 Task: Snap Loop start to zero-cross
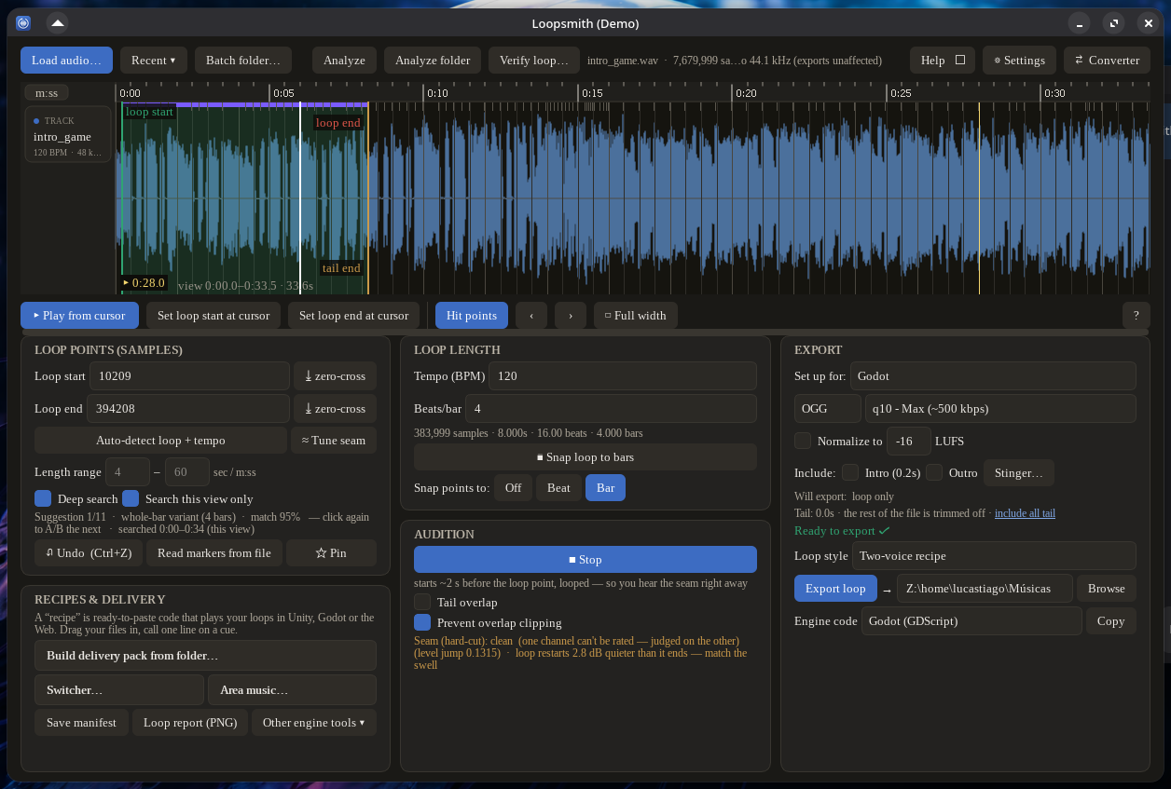click(x=335, y=376)
